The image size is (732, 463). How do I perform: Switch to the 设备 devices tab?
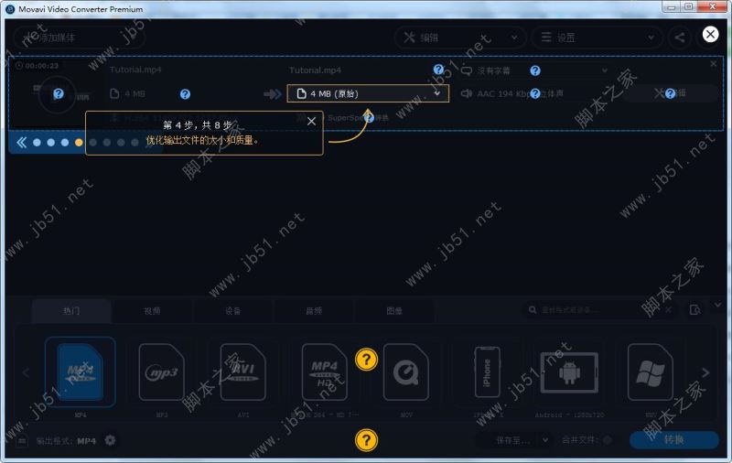coord(233,311)
